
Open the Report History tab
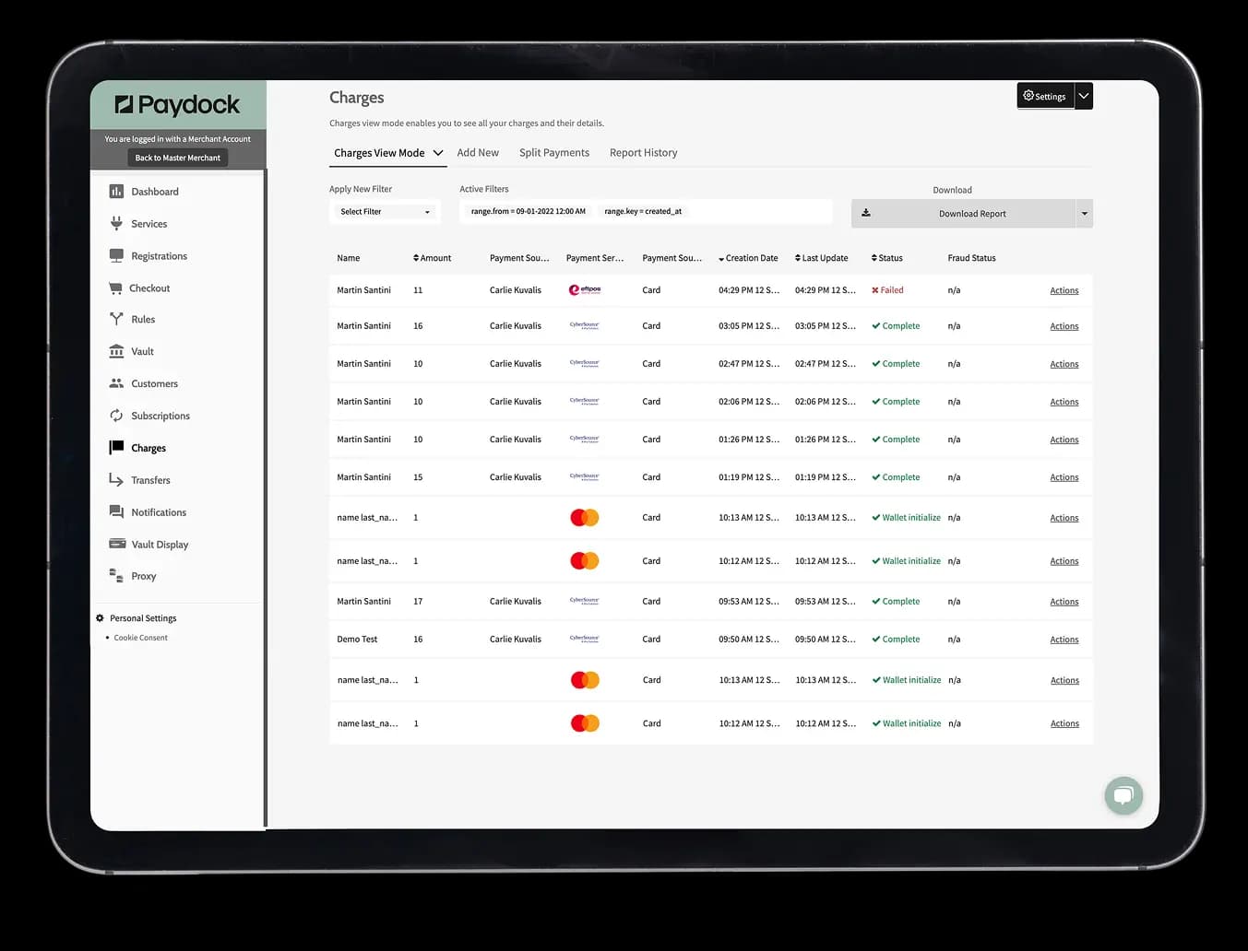(644, 153)
